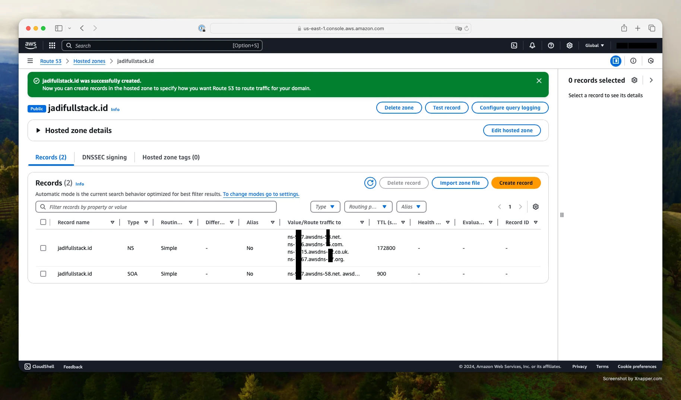Open the info help panel icon
The width and height of the screenshot is (681, 400).
633,61
